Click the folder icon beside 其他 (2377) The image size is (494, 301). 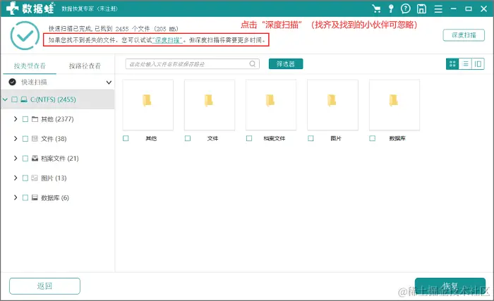(35, 119)
